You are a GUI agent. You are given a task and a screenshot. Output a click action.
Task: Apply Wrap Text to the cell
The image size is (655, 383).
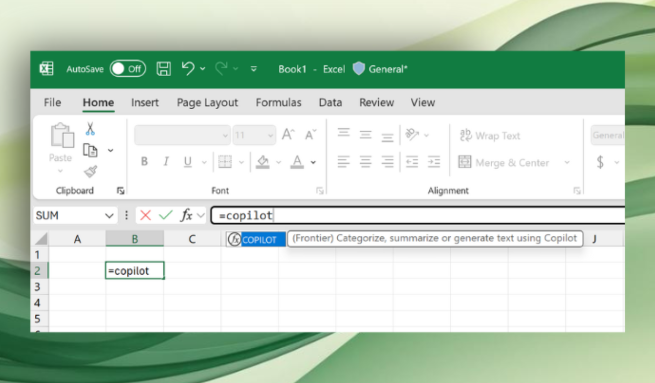(490, 135)
